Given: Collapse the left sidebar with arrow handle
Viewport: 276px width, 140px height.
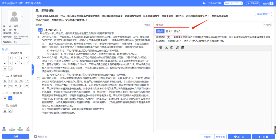Looking at the screenshot, I should pyautogui.click(x=33, y=69).
